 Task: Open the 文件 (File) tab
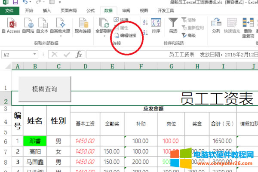pos(9,11)
